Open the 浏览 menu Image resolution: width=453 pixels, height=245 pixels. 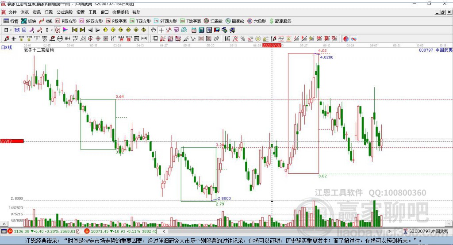25,12
